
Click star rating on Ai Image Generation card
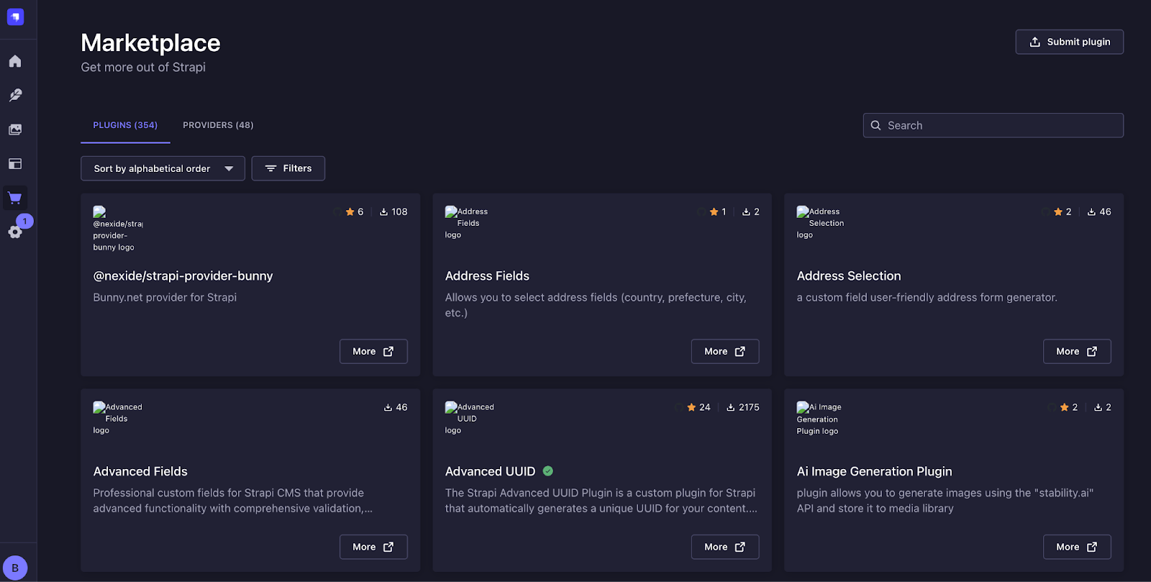(1069, 407)
